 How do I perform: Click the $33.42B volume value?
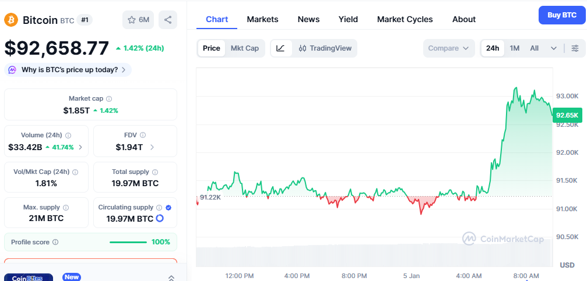click(x=25, y=147)
